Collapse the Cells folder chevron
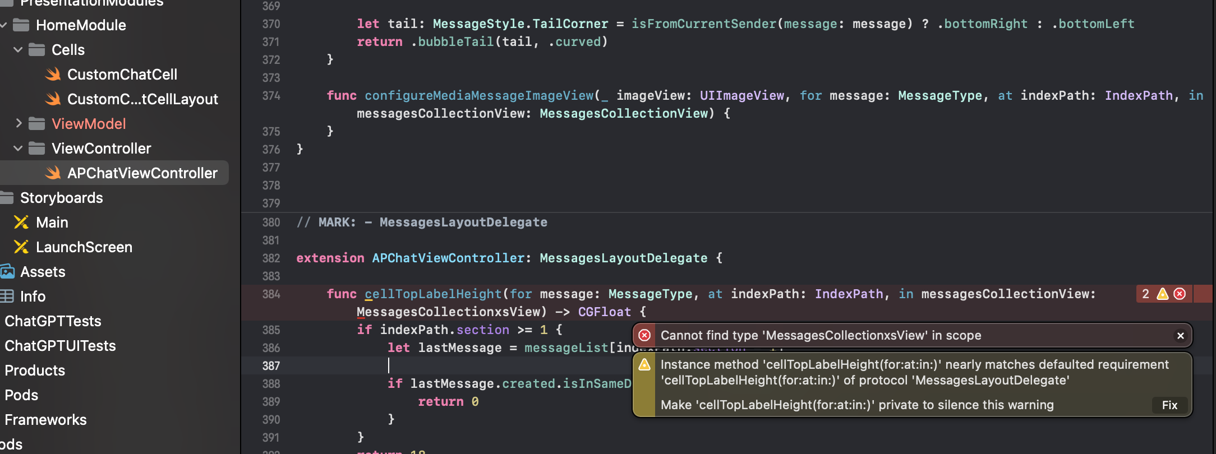The height and width of the screenshot is (454, 1216). [x=18, y=50]
